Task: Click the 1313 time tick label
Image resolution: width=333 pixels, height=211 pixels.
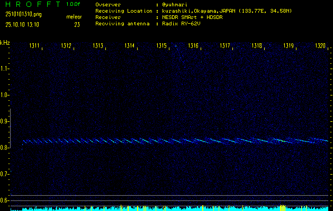Action: coord(98,46)
